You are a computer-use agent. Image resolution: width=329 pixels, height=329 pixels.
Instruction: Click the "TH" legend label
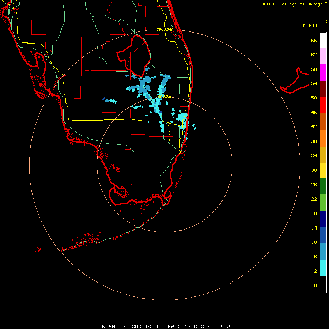[314, 285]
